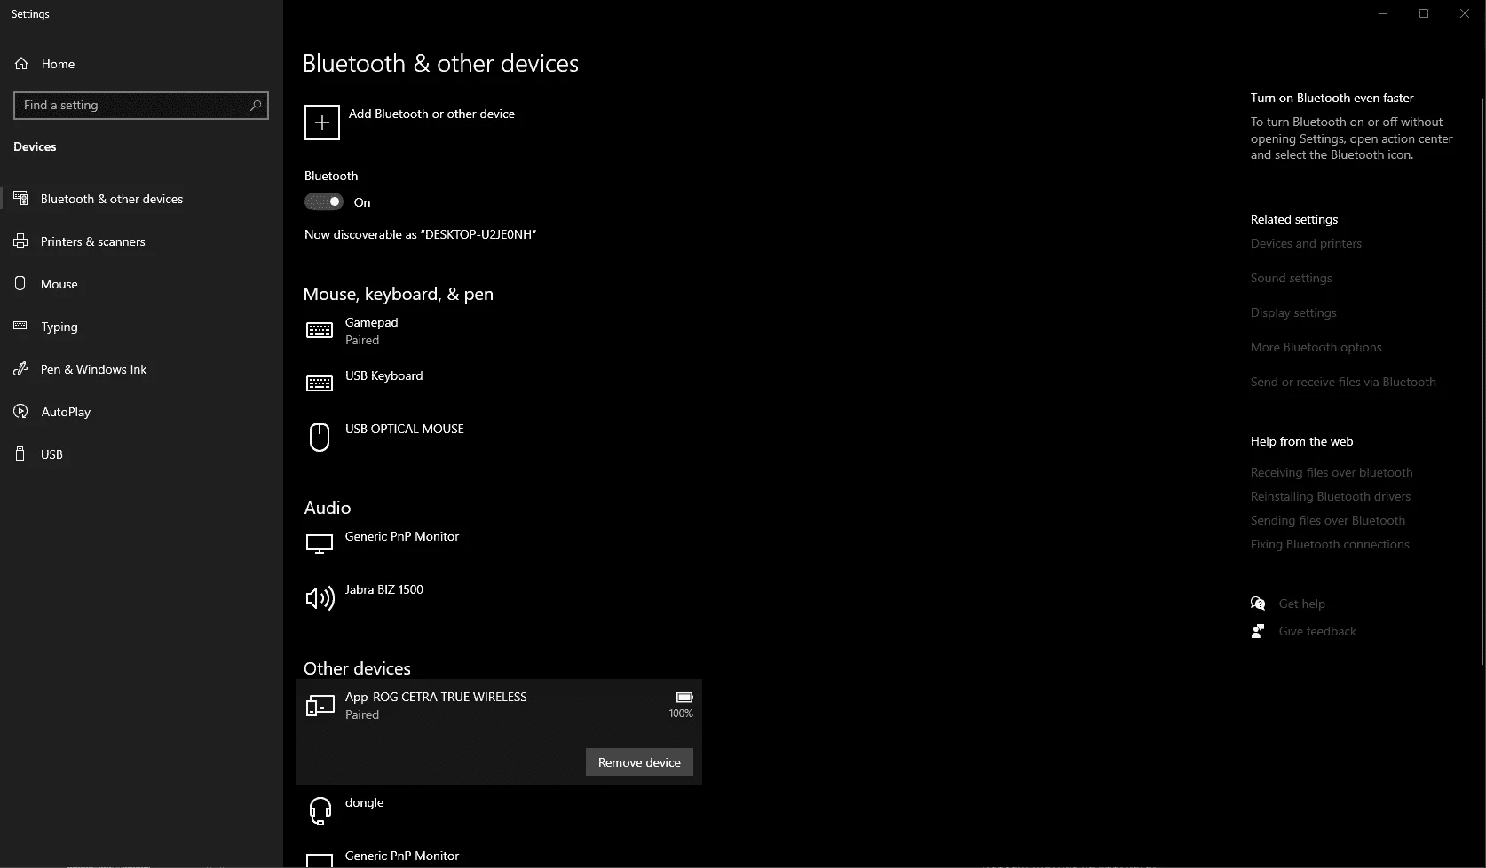Click the Get help link
Screen dimensions: 1486x868
(x=1302, y=604)
